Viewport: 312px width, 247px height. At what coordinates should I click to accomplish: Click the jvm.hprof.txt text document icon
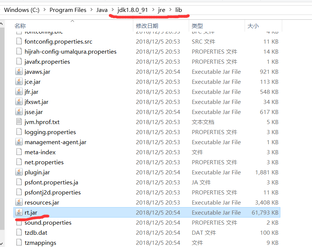point(19,122)
